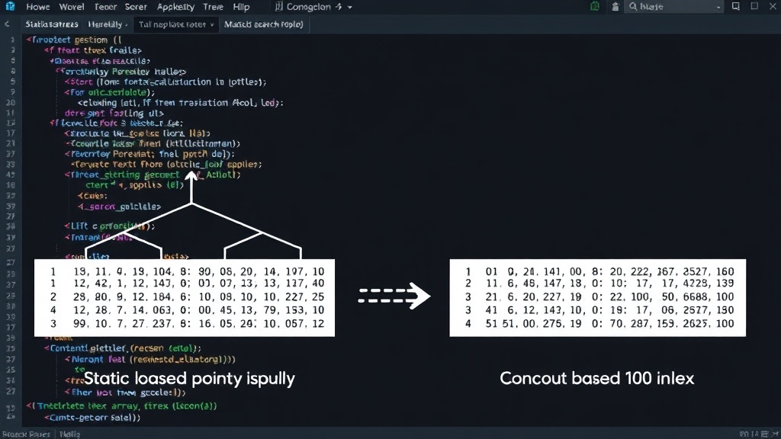Click the blue app logo icon
The image size is (781, 439).
tap(10, 6)
